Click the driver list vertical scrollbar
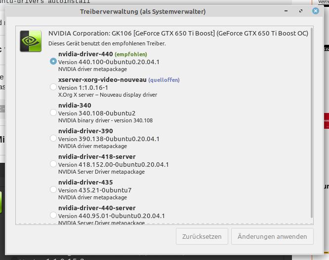The height and width of the screenshot is (260, 329). pyautogui.click(x=311, y=123)
